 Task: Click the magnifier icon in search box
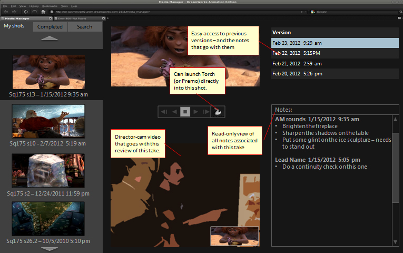401,12
